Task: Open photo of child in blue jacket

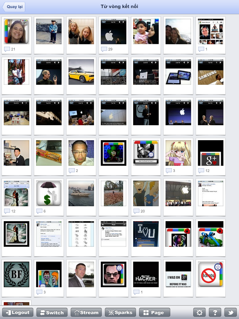Action: coord(49,31)
